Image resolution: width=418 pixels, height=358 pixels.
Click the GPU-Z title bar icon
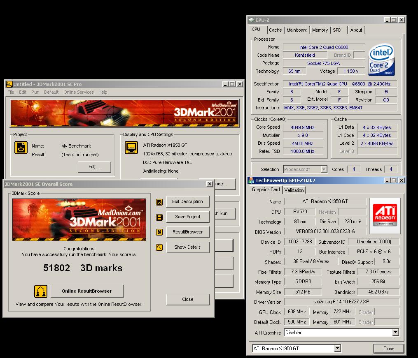(251, 180)
